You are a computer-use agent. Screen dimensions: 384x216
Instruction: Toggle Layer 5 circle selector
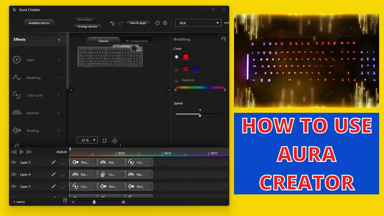point(62,162)
